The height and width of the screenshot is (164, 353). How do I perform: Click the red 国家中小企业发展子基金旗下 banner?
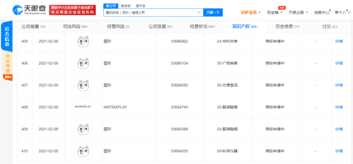coord(72,10)
